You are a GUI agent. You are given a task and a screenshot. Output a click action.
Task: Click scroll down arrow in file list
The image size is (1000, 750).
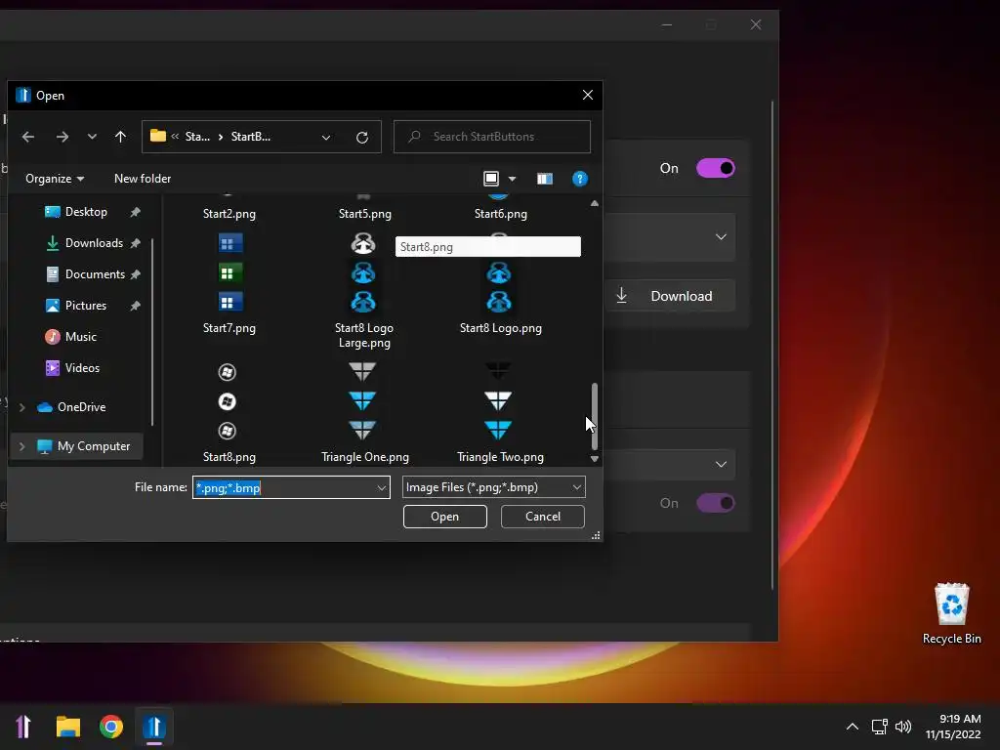coord(595,459)
